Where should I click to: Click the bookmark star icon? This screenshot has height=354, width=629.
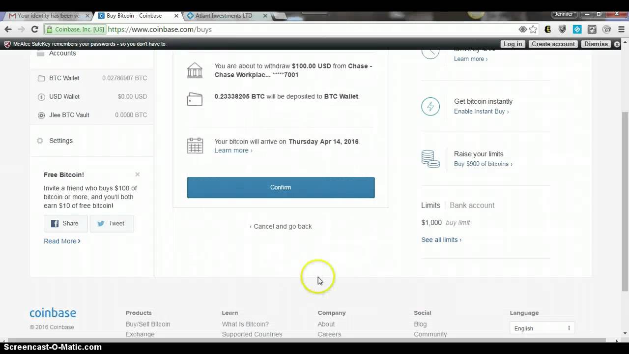coord(533,29)
